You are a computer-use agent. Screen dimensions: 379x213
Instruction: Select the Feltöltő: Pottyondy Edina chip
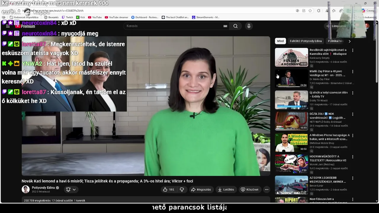[x=306, y=41]
